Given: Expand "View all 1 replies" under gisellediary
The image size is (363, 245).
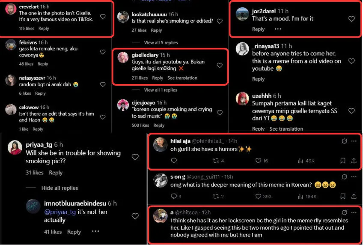Looking at the screenshot, I should (x=161, y=90).
